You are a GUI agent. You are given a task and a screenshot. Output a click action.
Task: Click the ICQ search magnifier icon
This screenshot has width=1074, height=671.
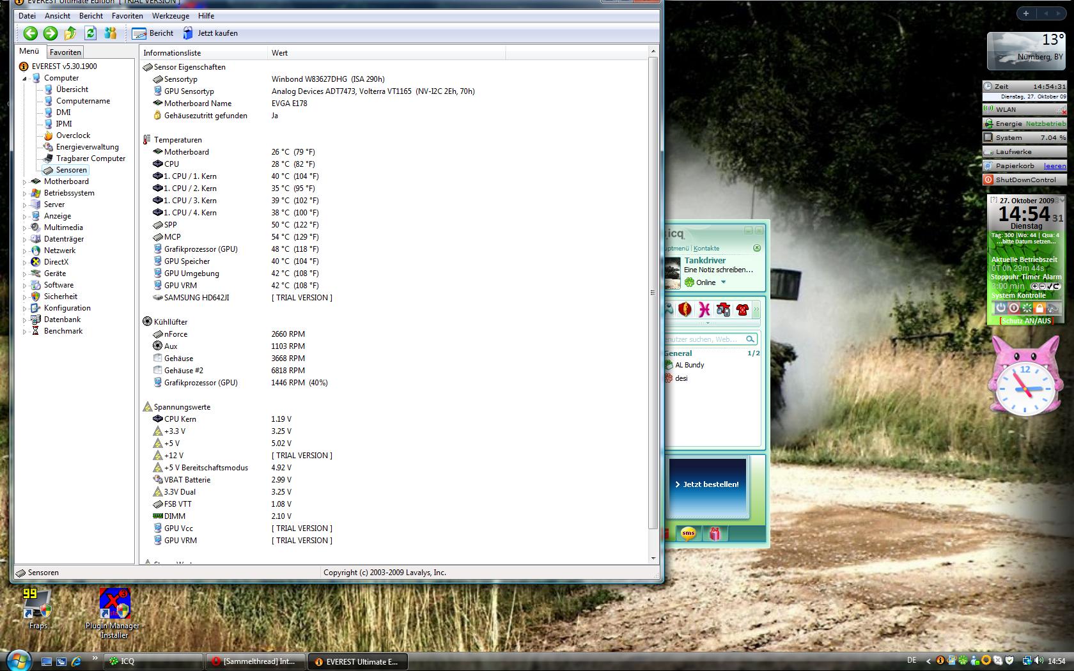[x=751, y=339]
